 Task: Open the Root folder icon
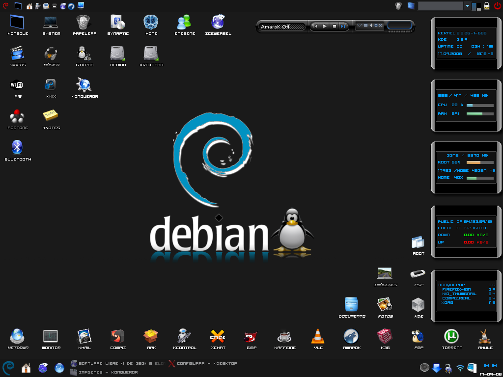click(x=418, y=242)
